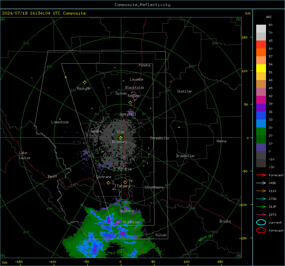Click the Airdrie map label

125,169
